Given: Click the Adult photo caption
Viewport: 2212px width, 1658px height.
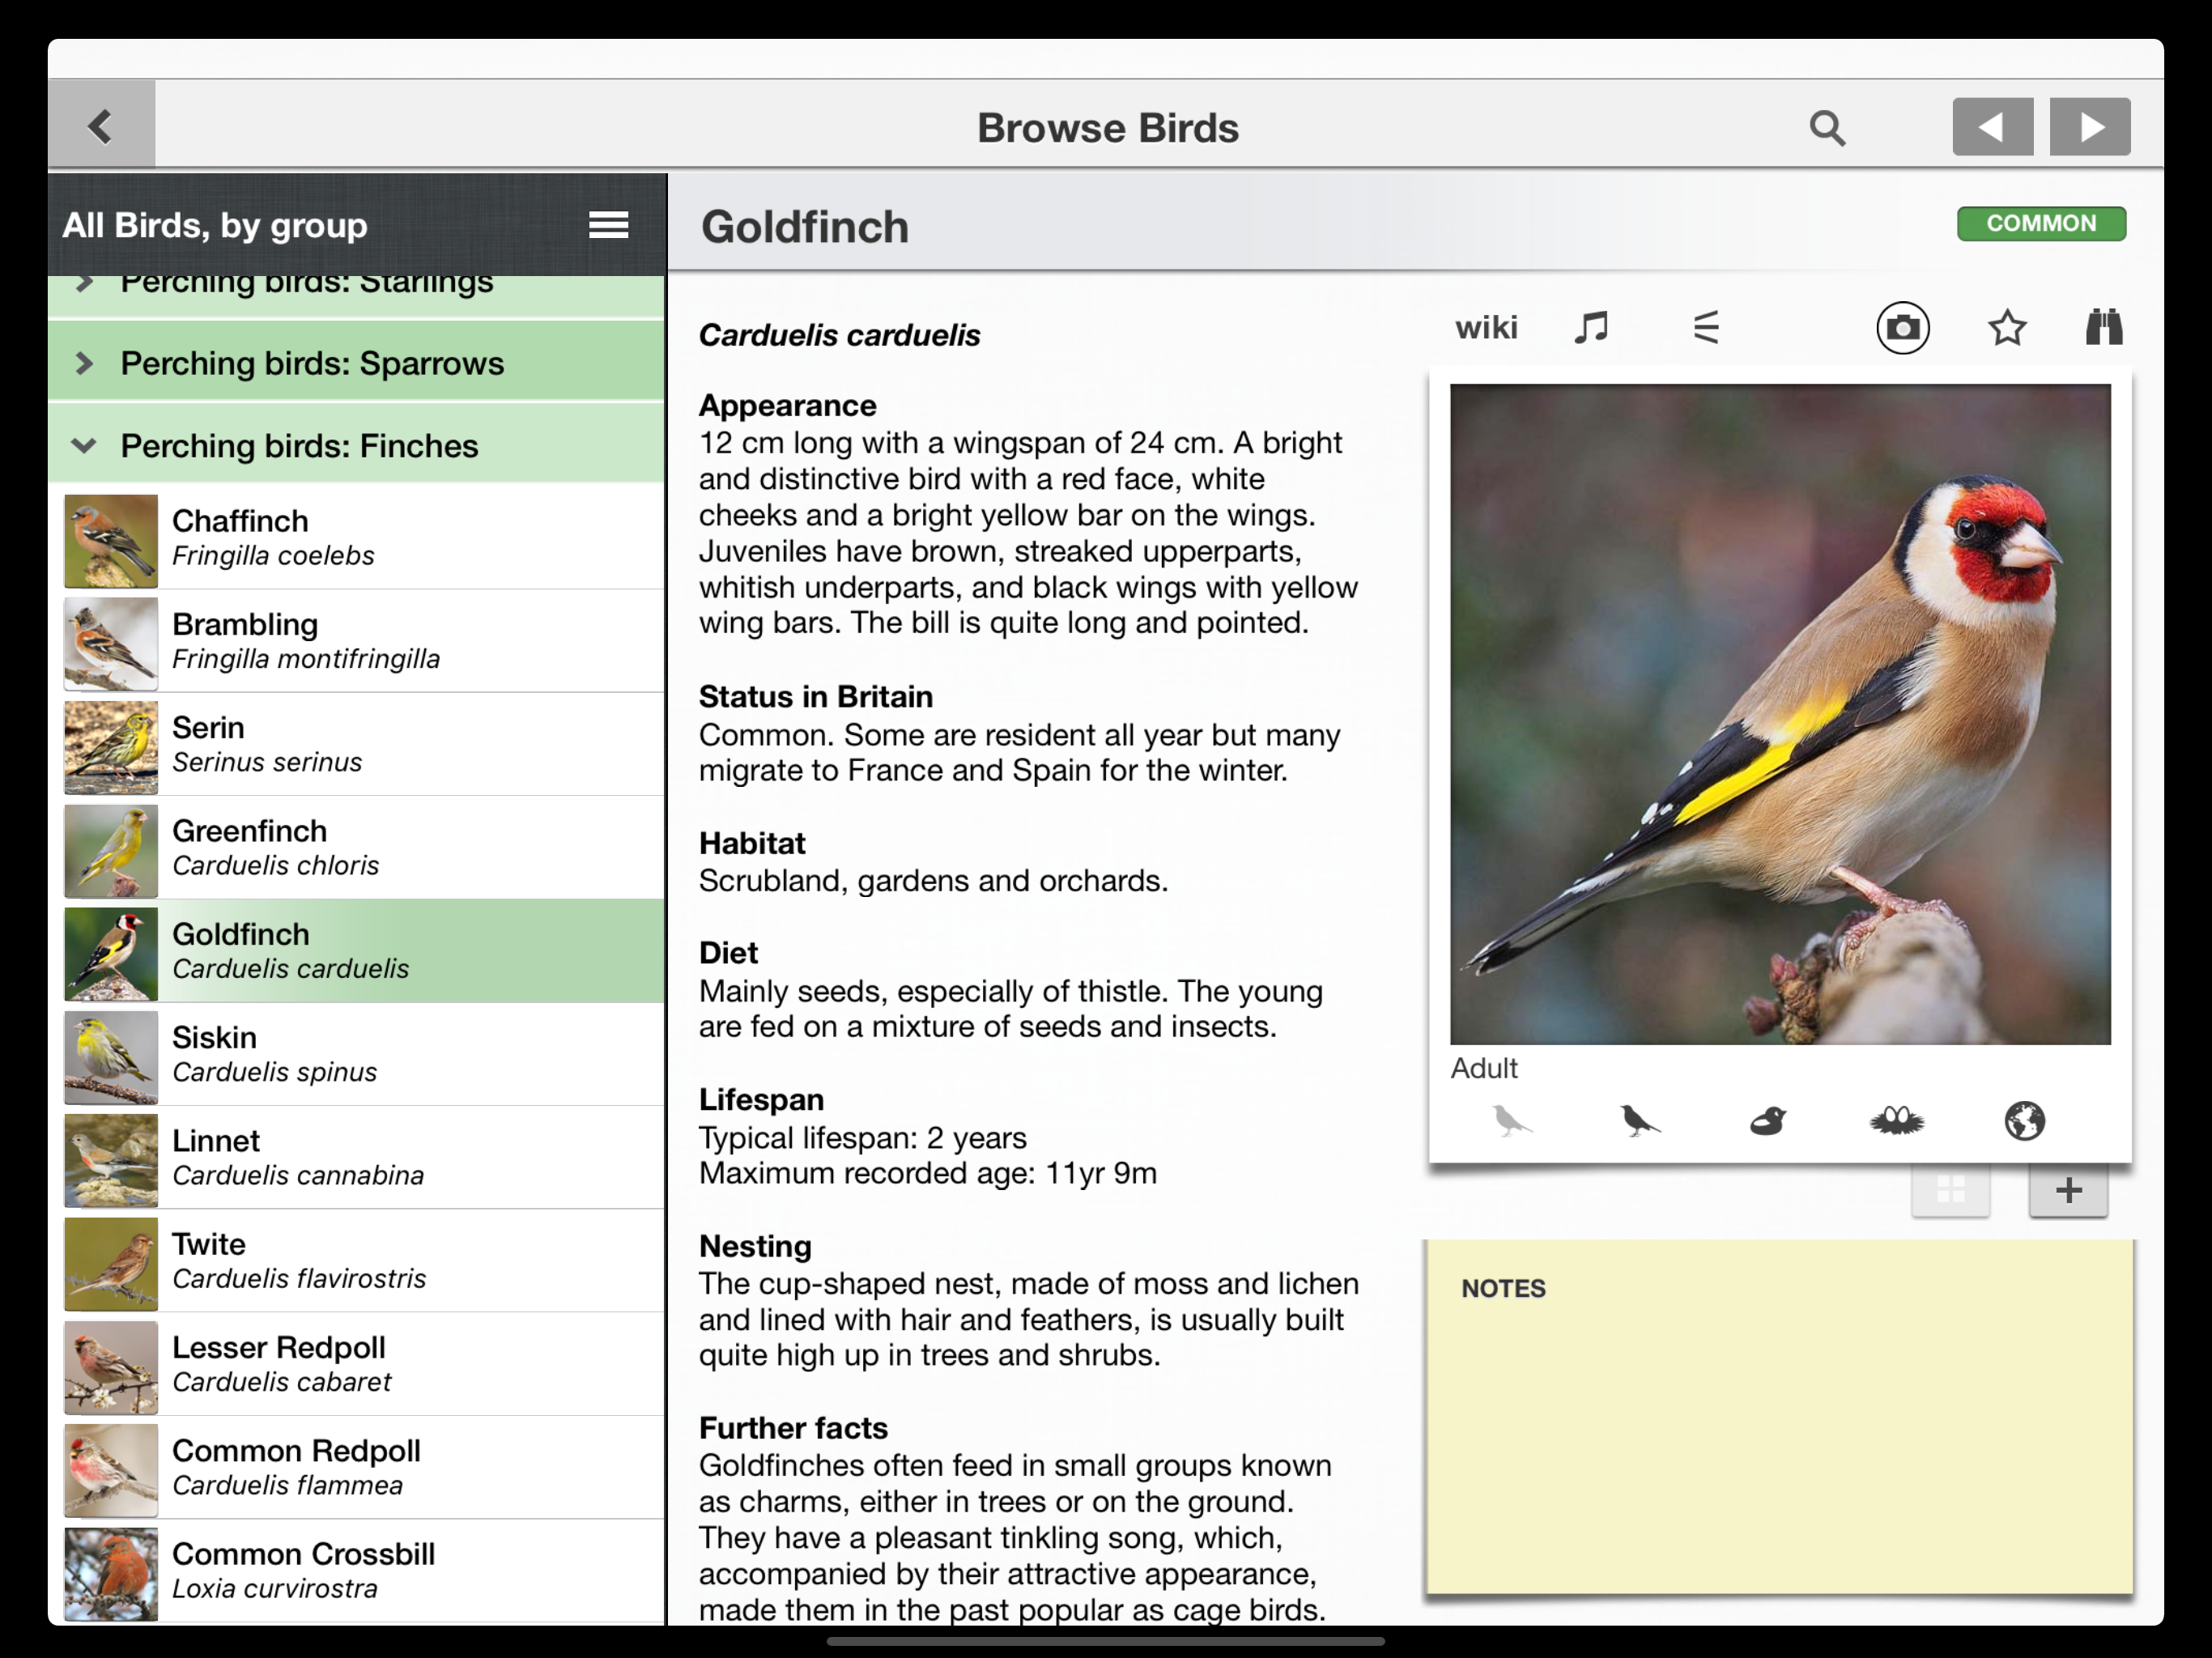Looking at the screenshot, I should click(1484, 1068).
